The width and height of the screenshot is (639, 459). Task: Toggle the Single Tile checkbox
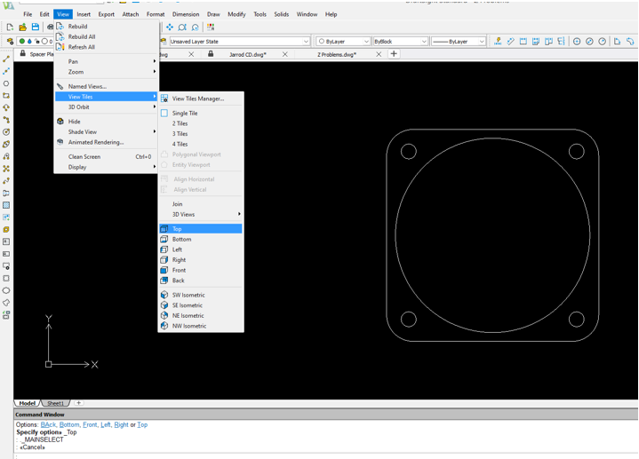coord(164,114)
